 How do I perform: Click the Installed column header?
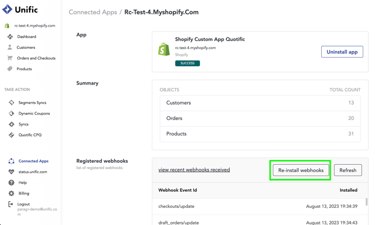pos(348,190)
